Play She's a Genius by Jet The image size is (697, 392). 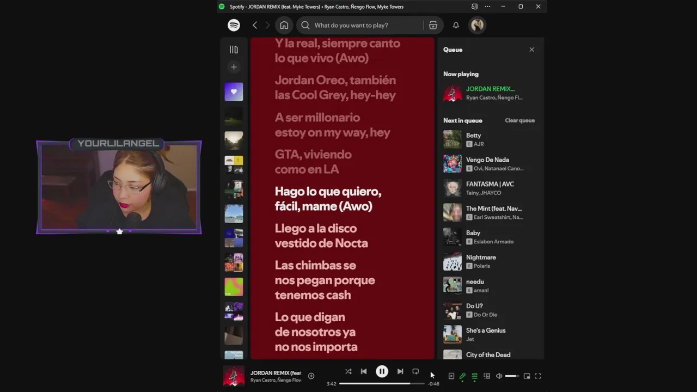pos(490,334)
